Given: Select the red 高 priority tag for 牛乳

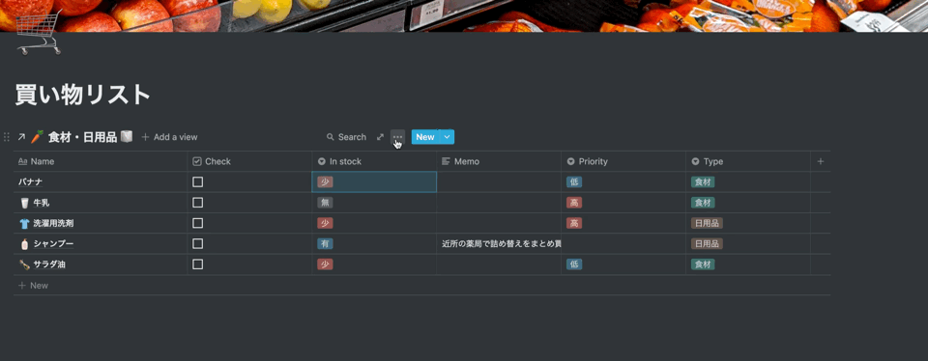Looking at the screenshot, I should 573,203.
